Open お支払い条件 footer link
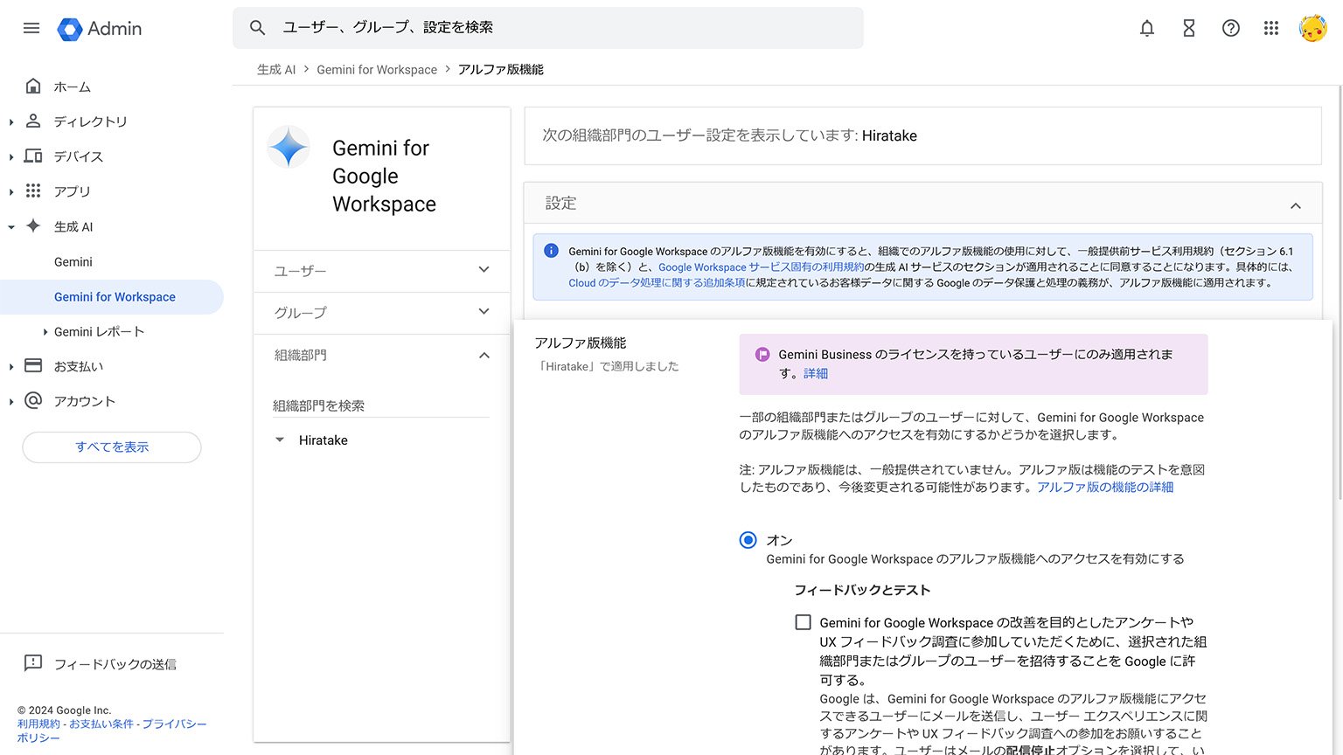The image size is (1343, 755). pos(101,724)
